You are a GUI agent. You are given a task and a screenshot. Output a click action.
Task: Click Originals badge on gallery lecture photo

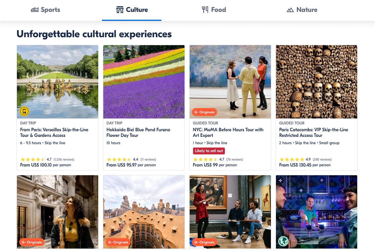[x=204, y=242]
